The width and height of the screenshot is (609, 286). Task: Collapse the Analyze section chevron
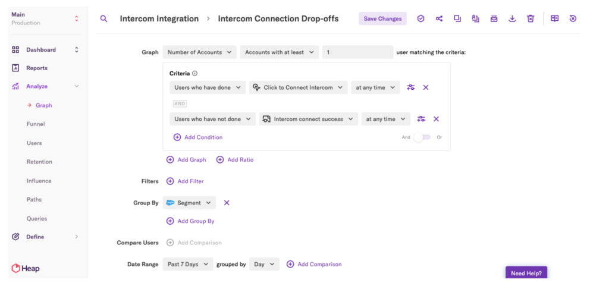[77, 86]
